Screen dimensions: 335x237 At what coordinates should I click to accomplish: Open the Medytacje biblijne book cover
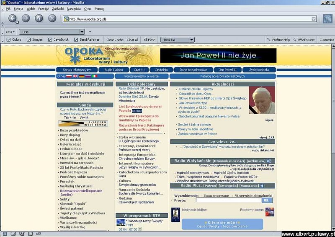(175, 214)
